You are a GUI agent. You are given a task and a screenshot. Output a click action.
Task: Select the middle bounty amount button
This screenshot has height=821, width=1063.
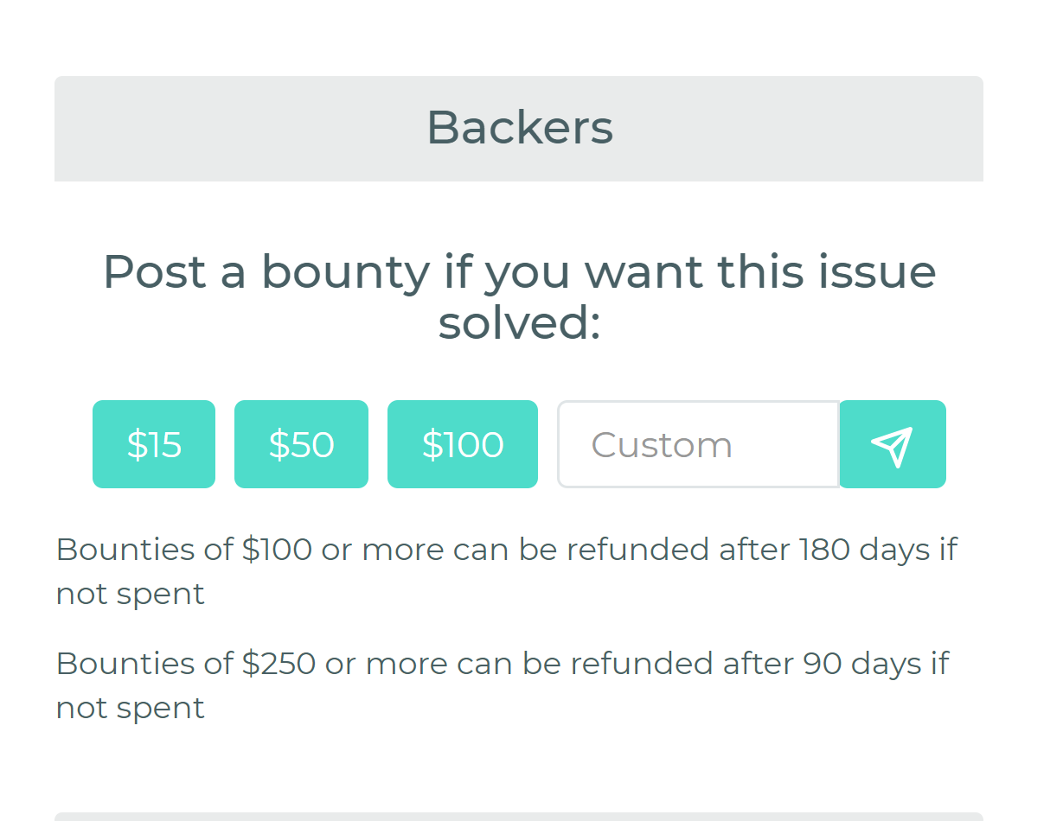[301, 443]
